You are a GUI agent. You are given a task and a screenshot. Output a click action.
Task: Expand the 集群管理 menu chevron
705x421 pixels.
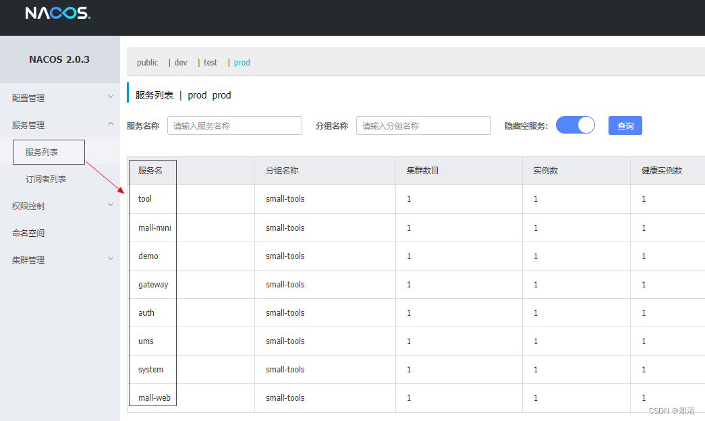pos(111,258)
